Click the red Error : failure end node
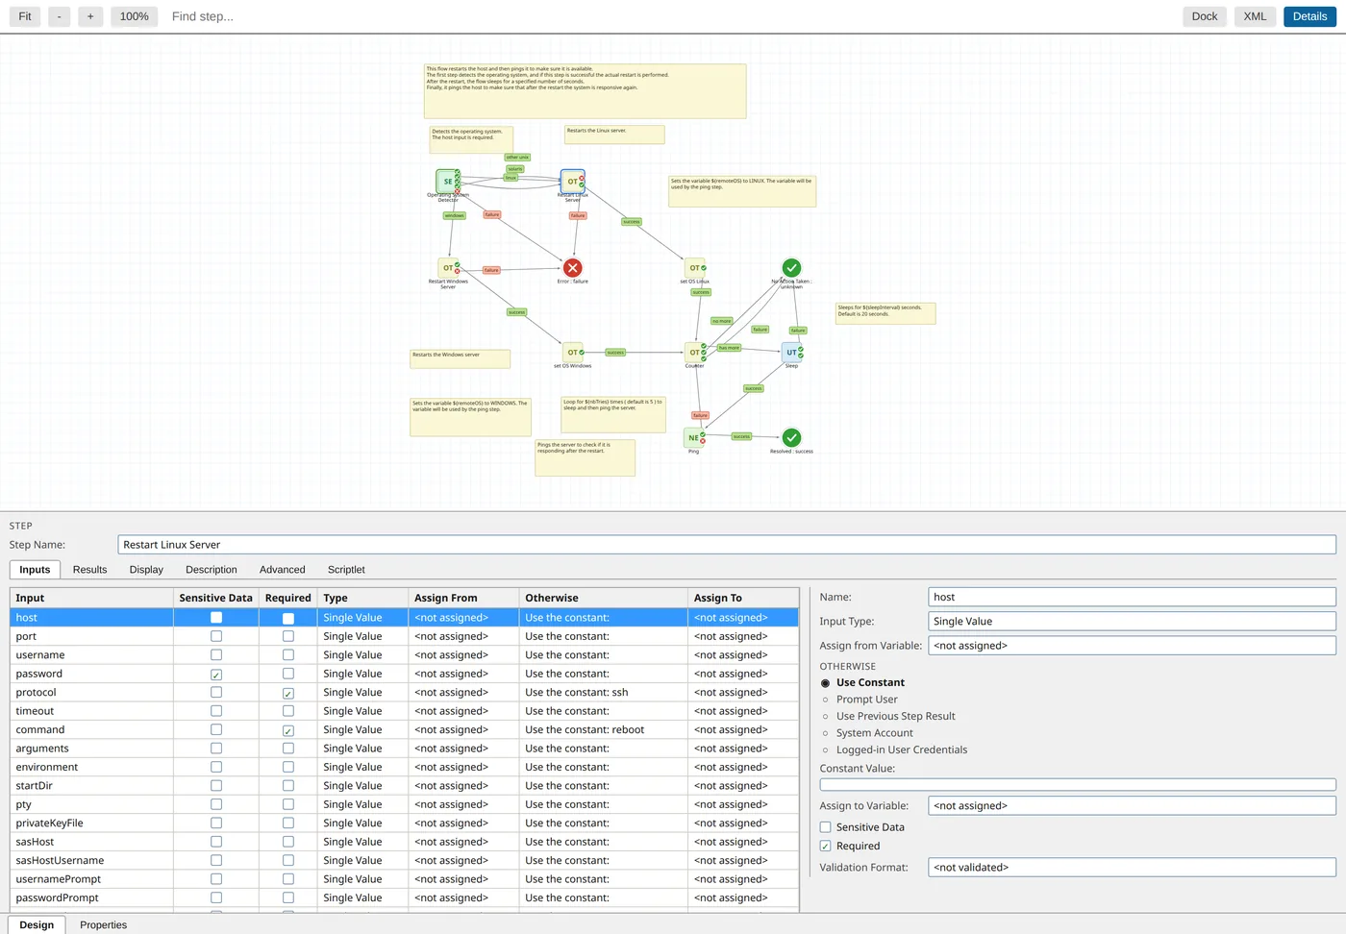Image resolution: width=1346 pixels, height=934 pixels. (573, 268)
